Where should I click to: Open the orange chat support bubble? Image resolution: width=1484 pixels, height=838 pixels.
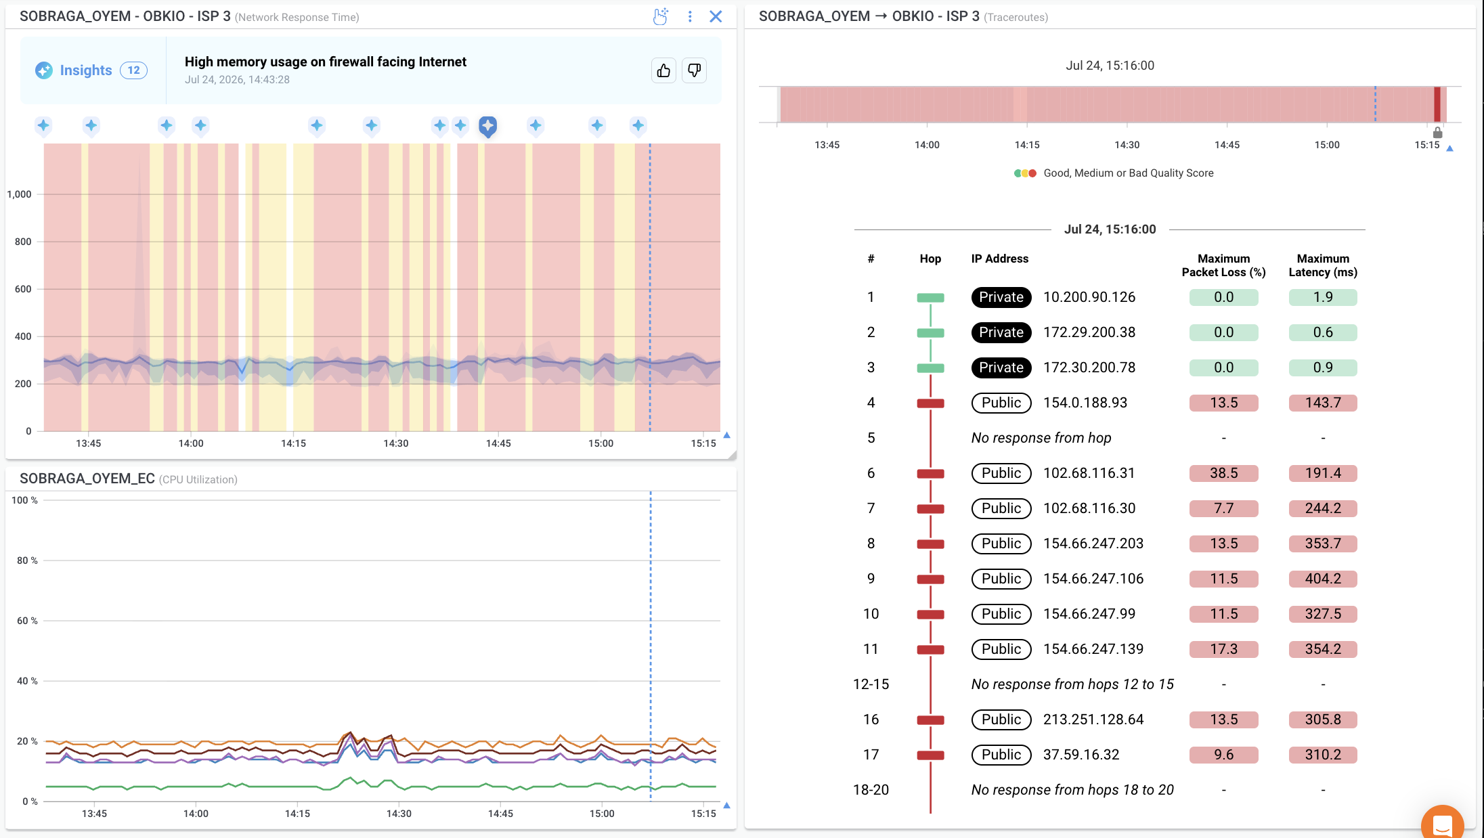1443,823
